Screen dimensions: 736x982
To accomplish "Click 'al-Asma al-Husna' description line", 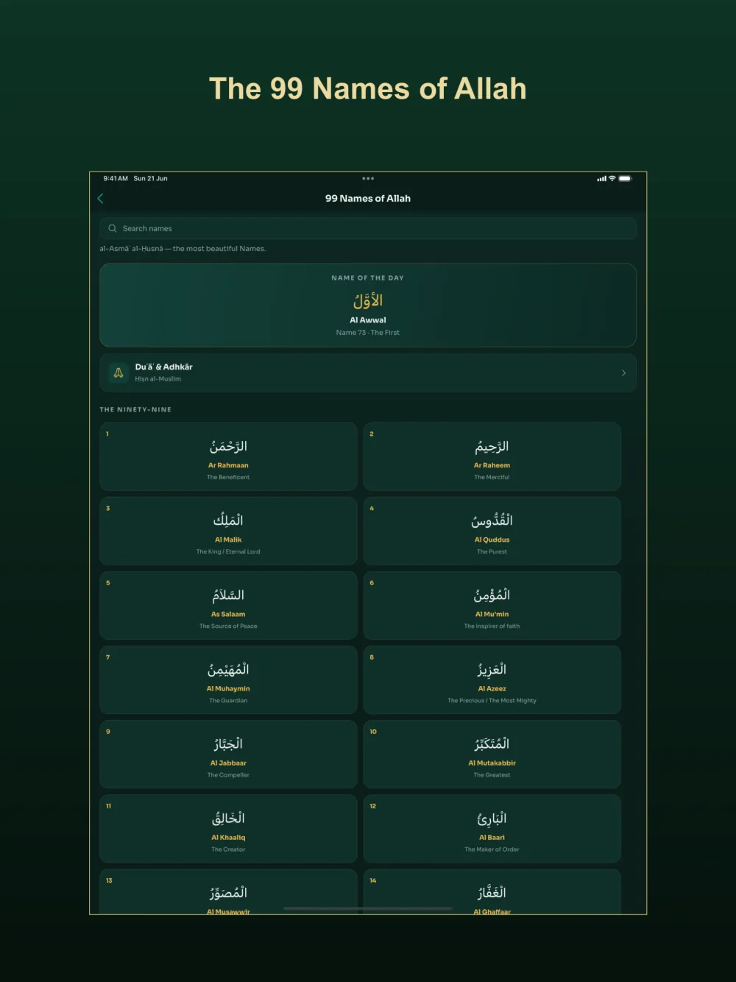I will pos(183,249).
